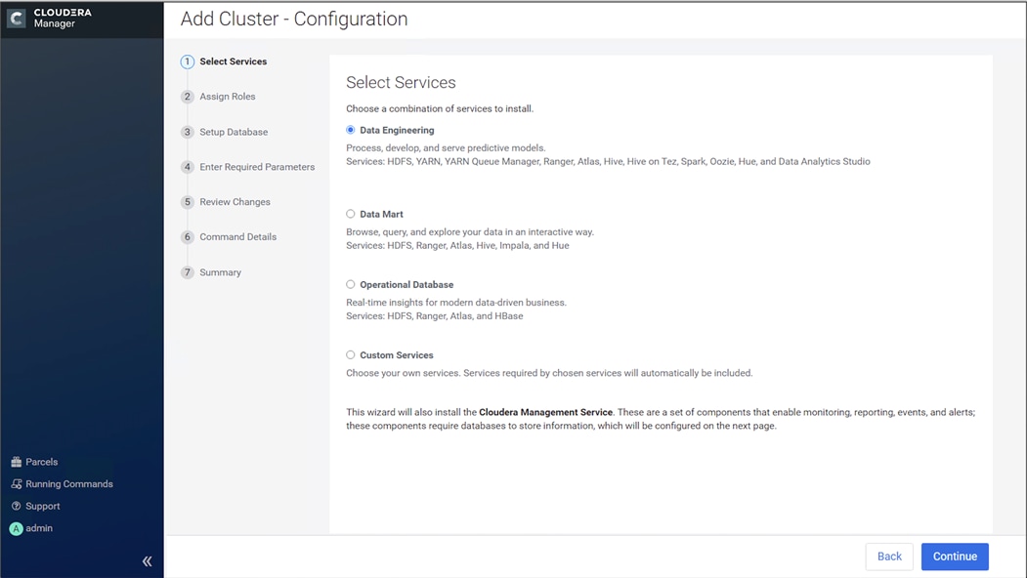
Task: Select the Data Mart radio button
Action: click(351, 214)
